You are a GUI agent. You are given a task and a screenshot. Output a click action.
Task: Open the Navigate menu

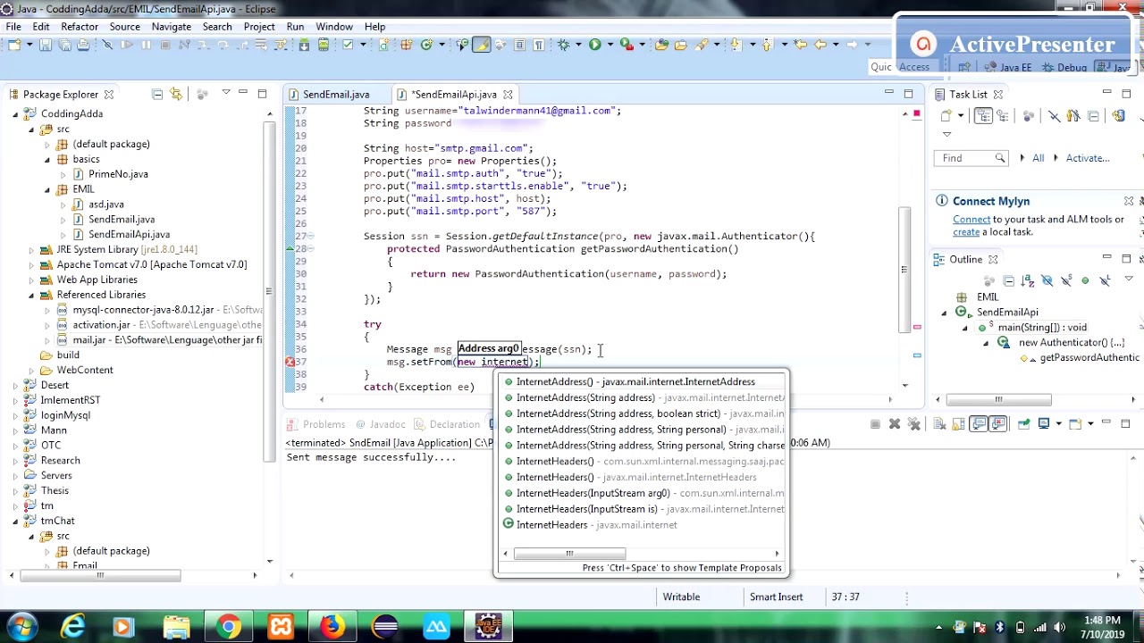coord(172,27)
